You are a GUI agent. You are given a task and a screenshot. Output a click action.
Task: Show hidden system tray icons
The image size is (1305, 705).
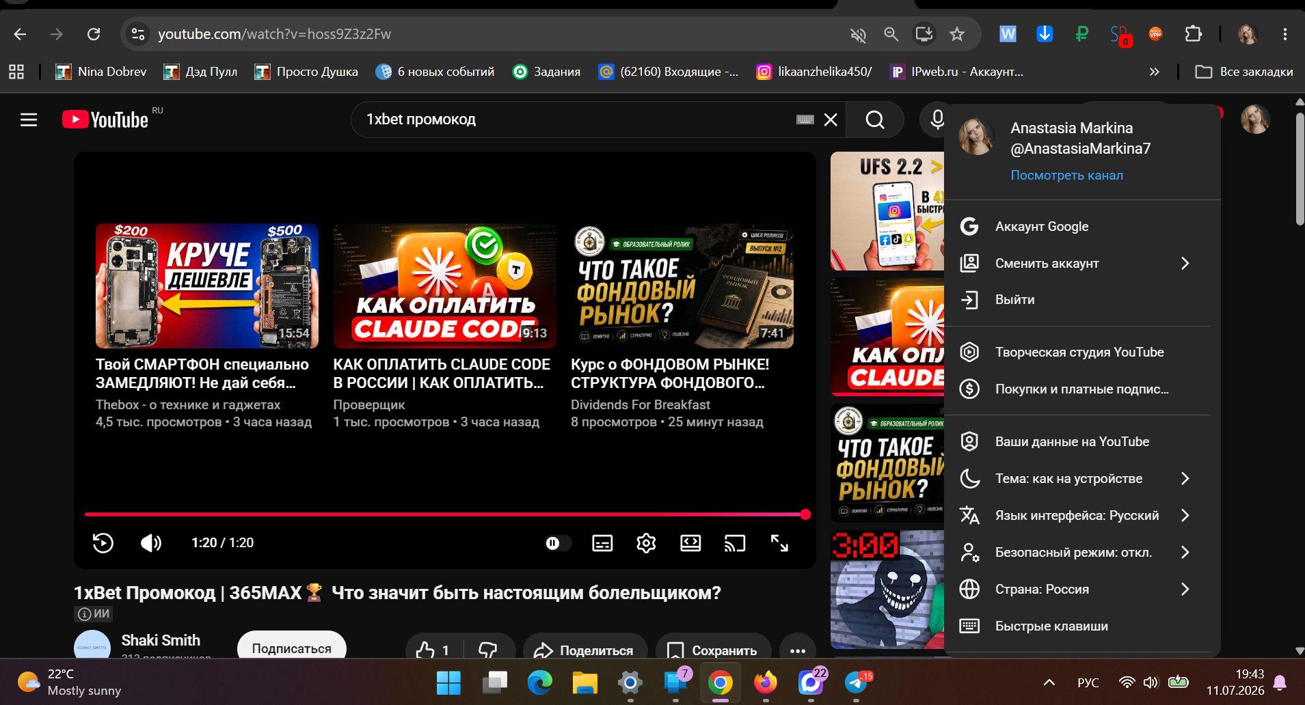click(x=1049, y=682)
